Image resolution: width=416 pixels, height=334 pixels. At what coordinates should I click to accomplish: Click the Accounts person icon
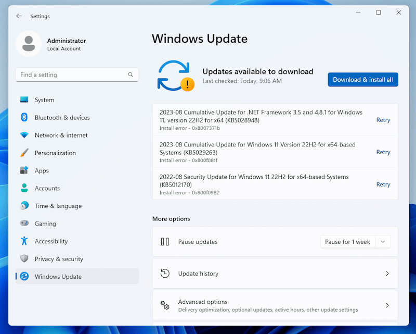point(24,188)
